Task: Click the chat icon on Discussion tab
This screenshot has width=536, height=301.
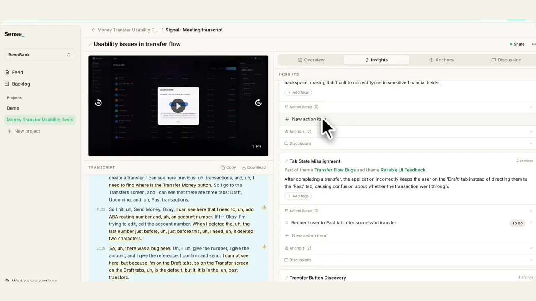Action: click(494, 60)
